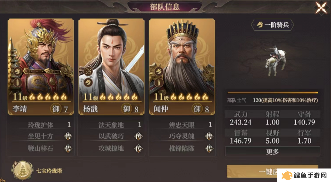This screenshot has width=331, height=182.
Task: Tap the 传 icon beside 鞭山移石
Action: coord(68,148)
